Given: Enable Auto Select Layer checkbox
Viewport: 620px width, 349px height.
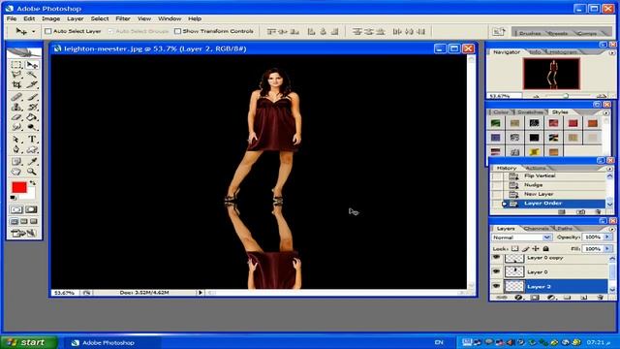Looking at the screenshot, I should 48,31.
